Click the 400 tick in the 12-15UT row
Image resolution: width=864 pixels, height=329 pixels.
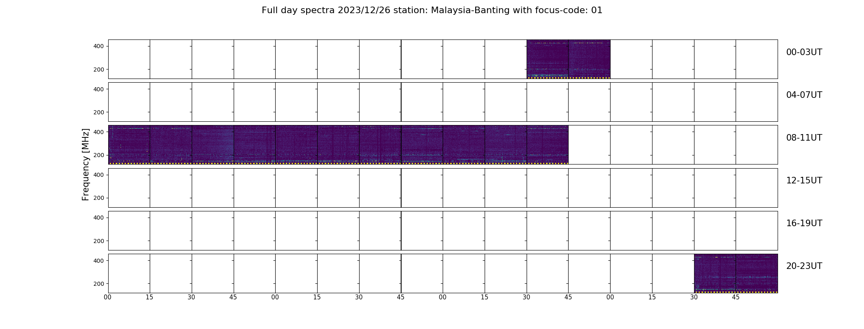tap(99, 175)
